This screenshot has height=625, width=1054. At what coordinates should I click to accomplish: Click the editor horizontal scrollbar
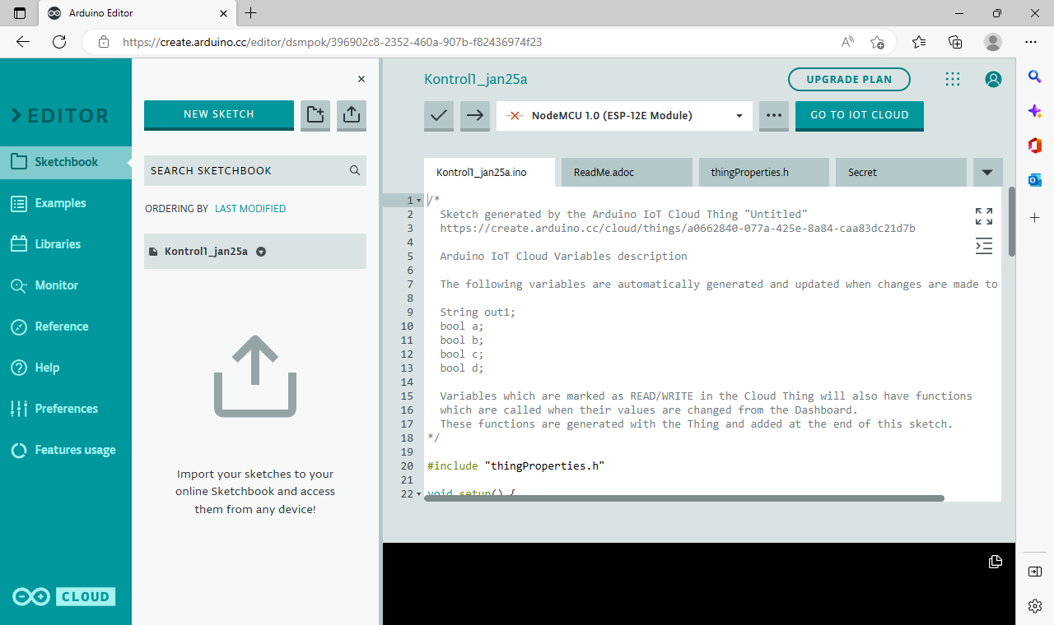pos(683,498)
